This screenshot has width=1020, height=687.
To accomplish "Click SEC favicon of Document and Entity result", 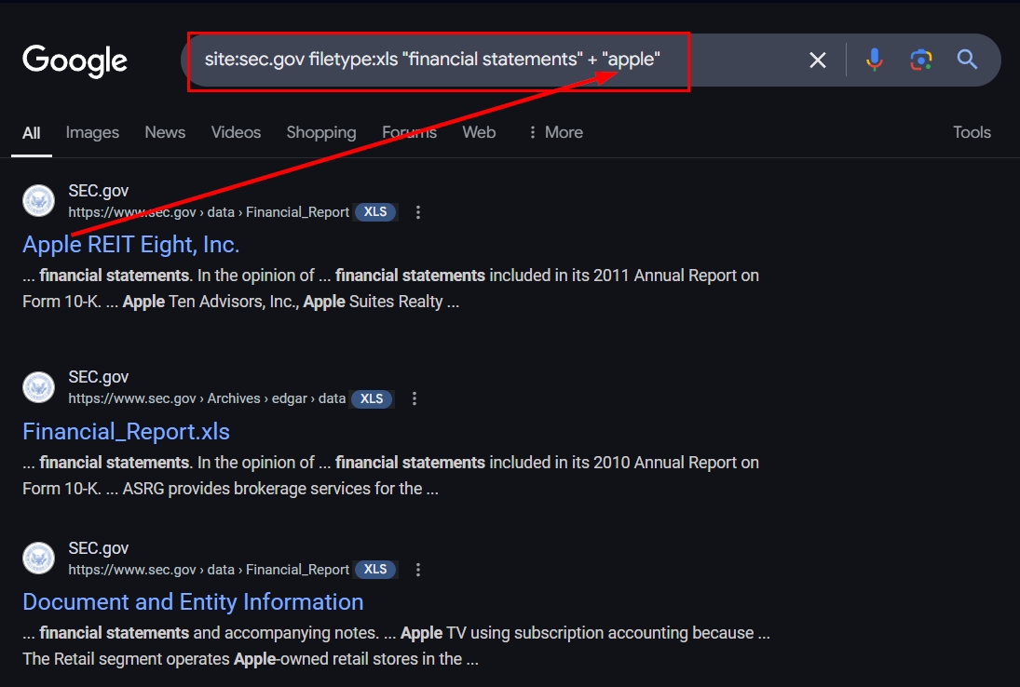I will [x=39, y=559].
